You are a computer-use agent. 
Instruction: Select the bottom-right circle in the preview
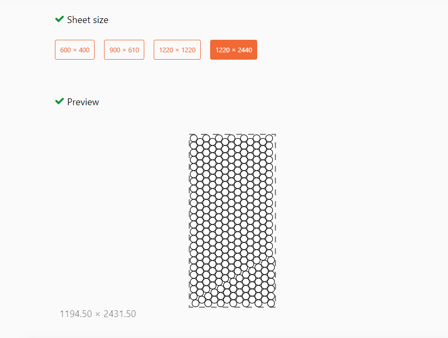271,303
